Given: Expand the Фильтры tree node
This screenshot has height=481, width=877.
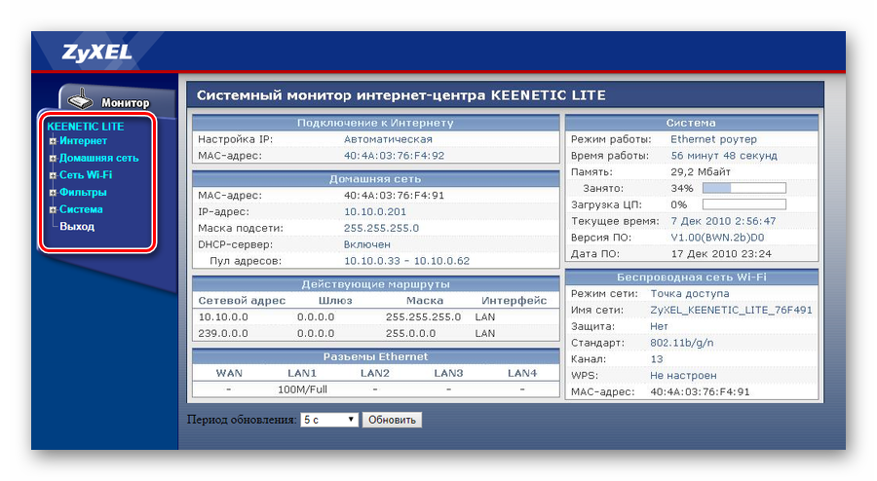Looking at the screenshot, I should [53, 193].
